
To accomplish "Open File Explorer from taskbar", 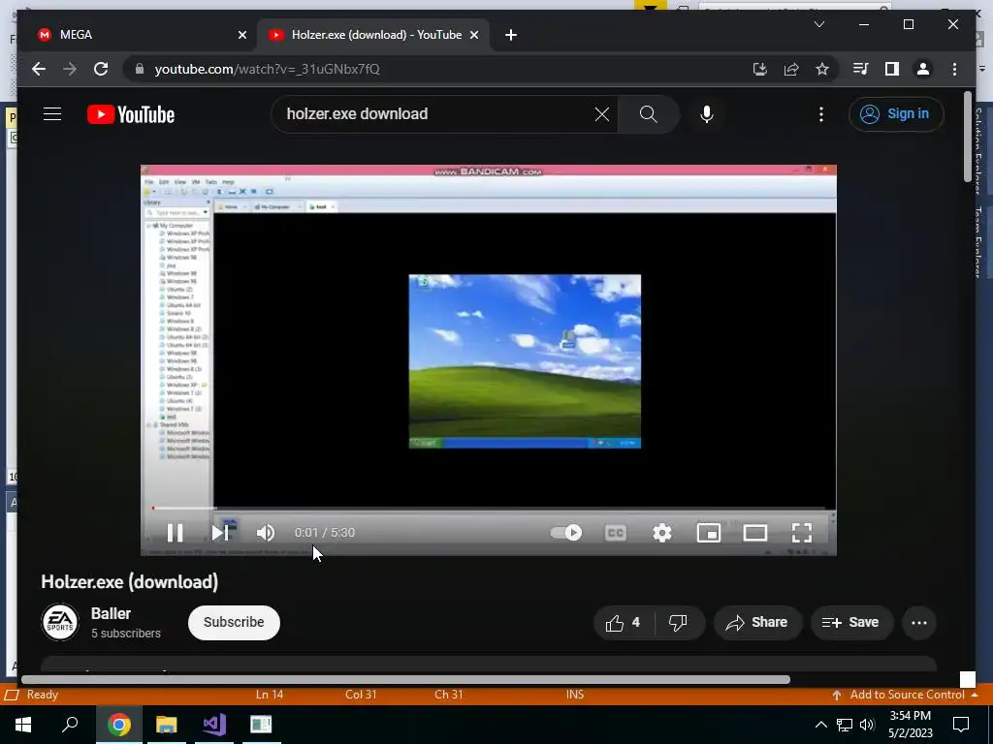I will tap(167, 725).
